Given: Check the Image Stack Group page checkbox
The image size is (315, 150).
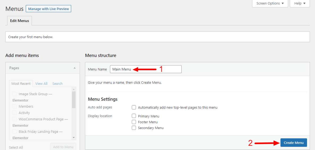Looking at the screenshot, I should tap(15, 94).
